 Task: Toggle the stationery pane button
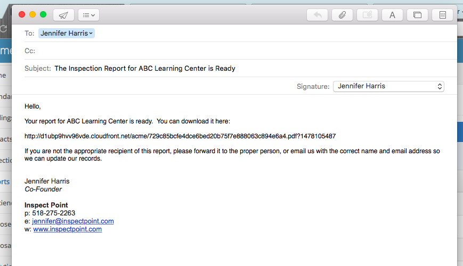tap(442, 15)
